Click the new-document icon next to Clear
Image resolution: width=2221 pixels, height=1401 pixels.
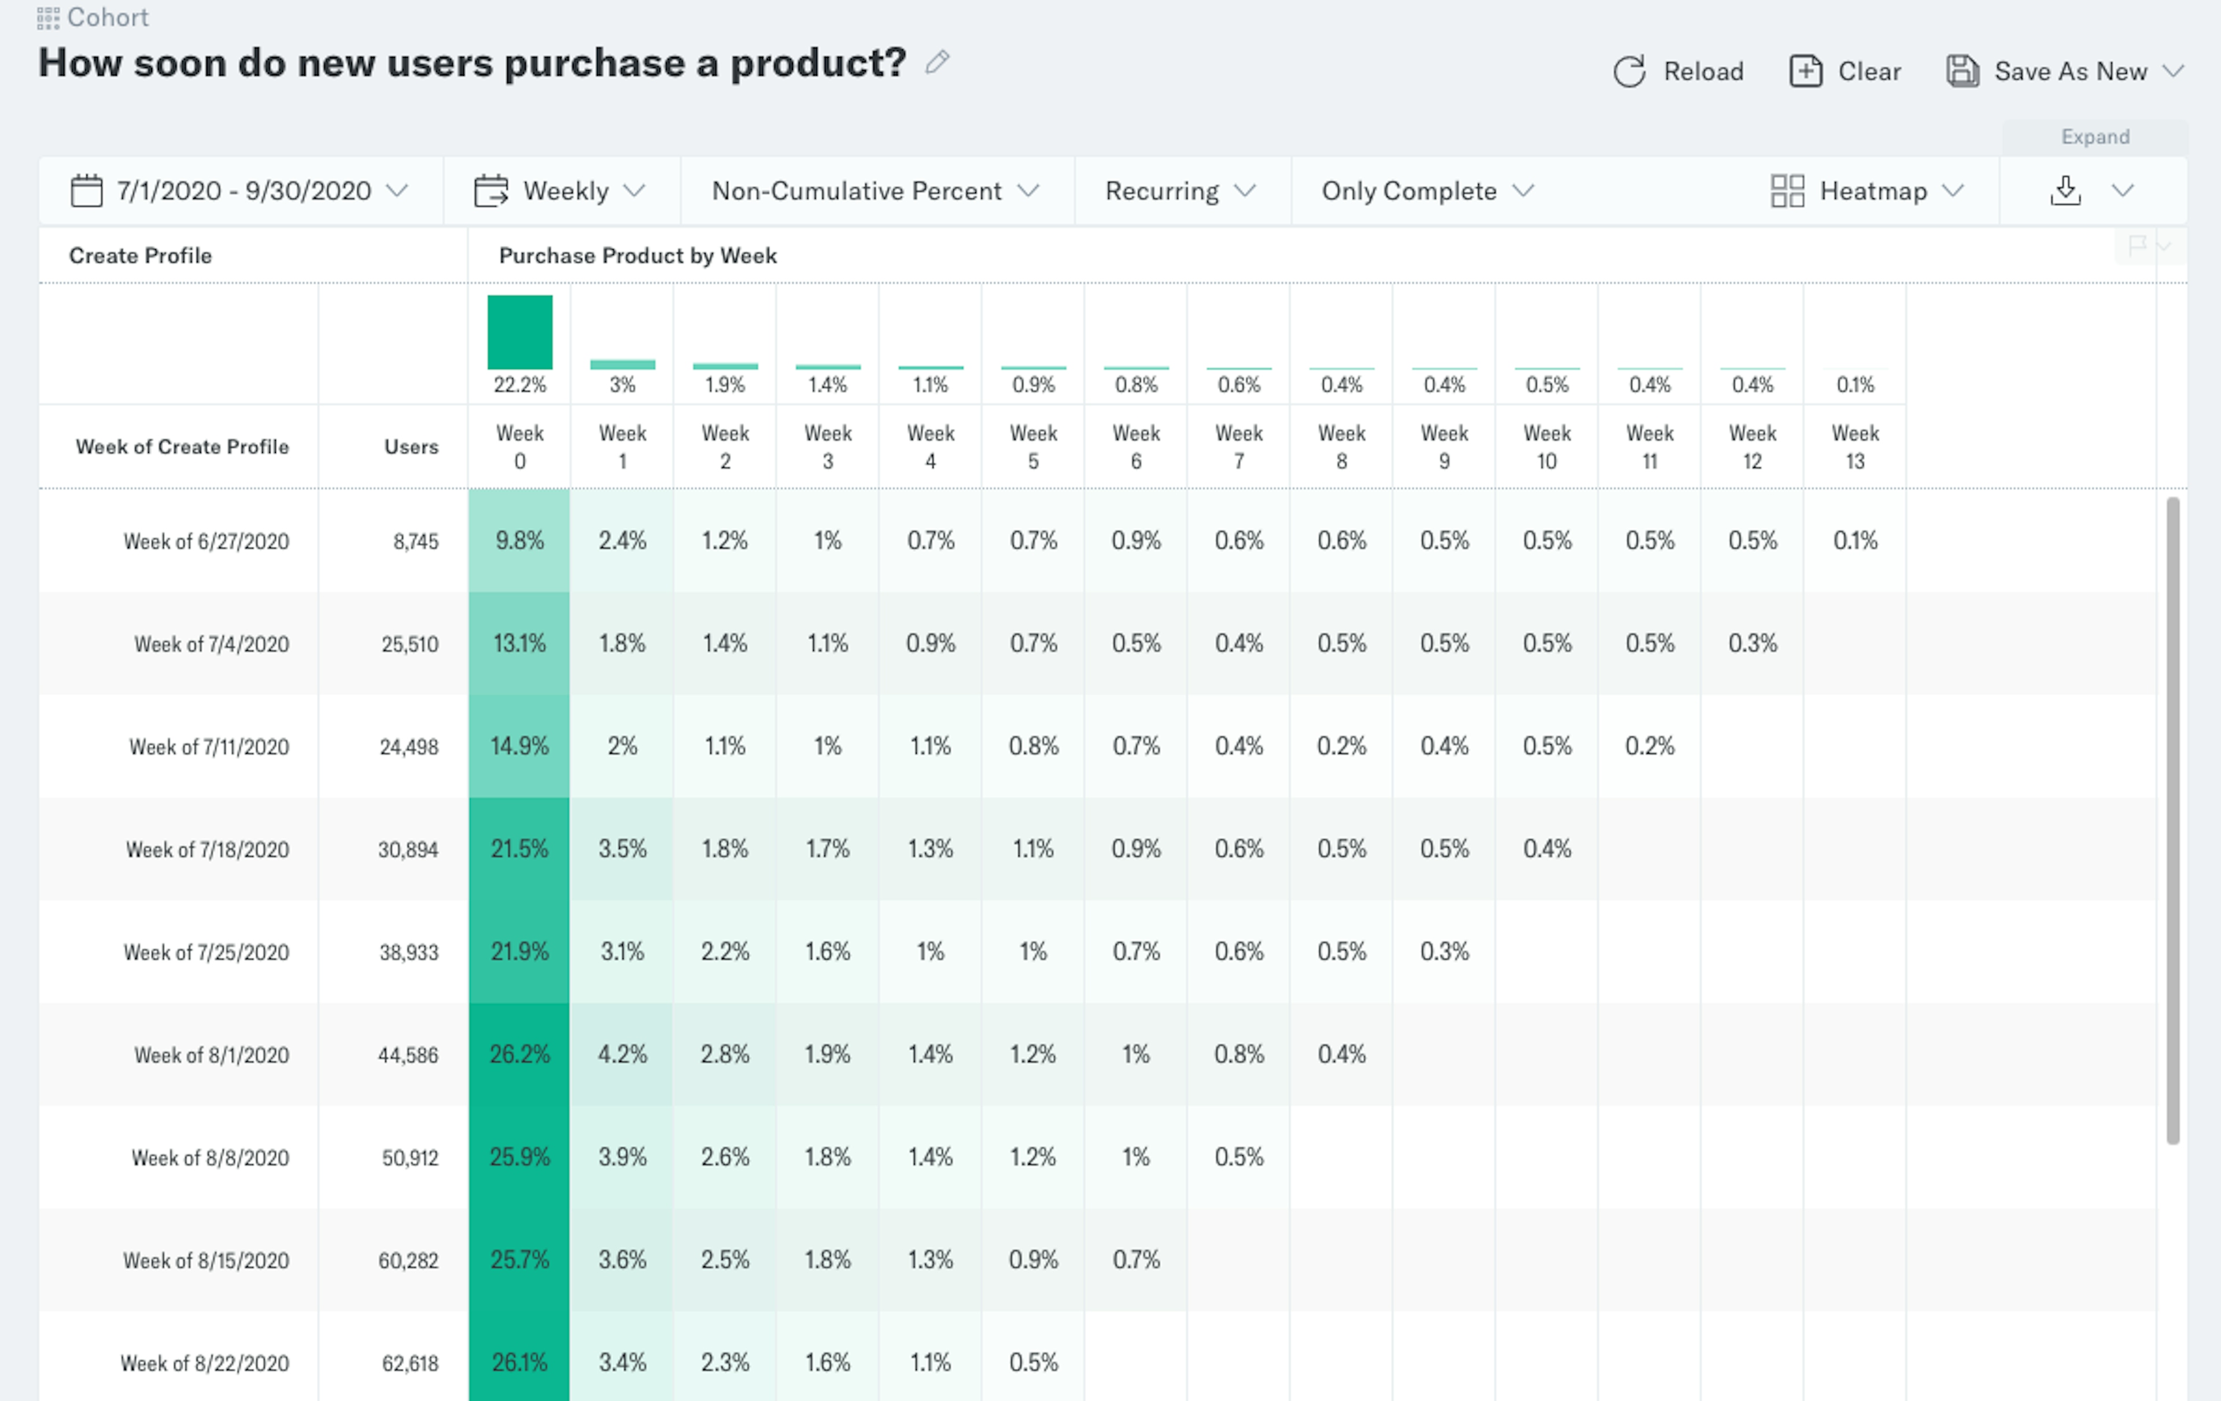click(1805, 70)
